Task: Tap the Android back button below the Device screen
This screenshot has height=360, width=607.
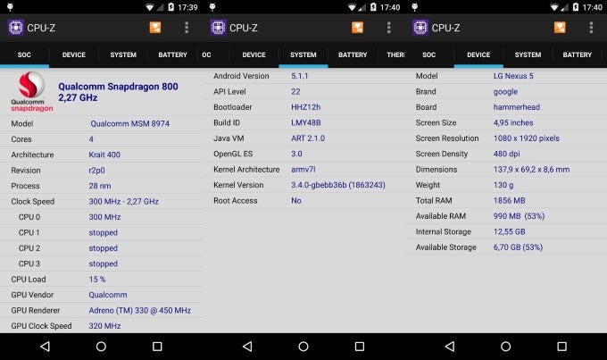Action: (450, 347)
